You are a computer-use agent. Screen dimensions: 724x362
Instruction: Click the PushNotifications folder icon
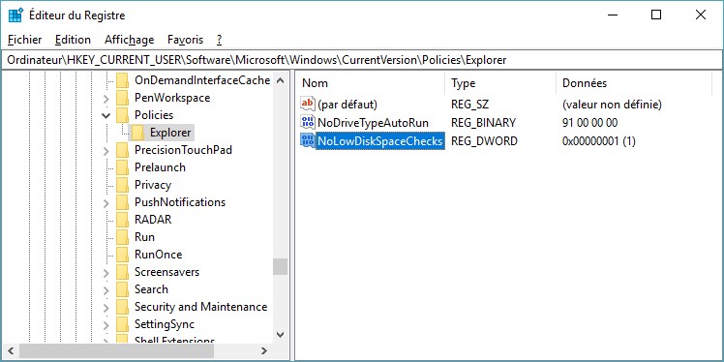point(122,202)
